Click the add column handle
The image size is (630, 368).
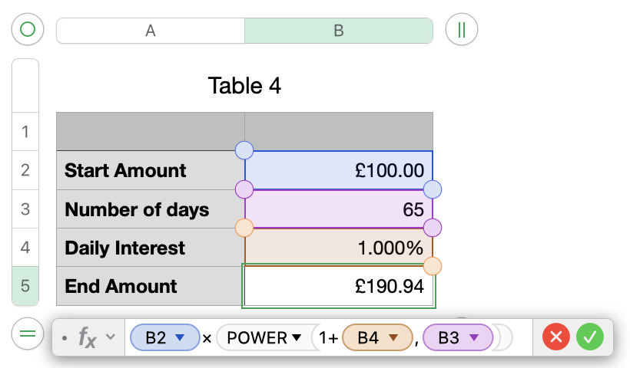point(462,30)
